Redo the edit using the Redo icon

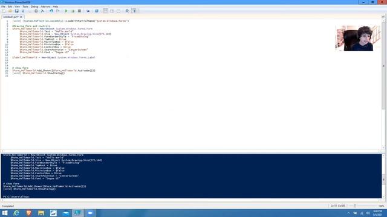58,11
